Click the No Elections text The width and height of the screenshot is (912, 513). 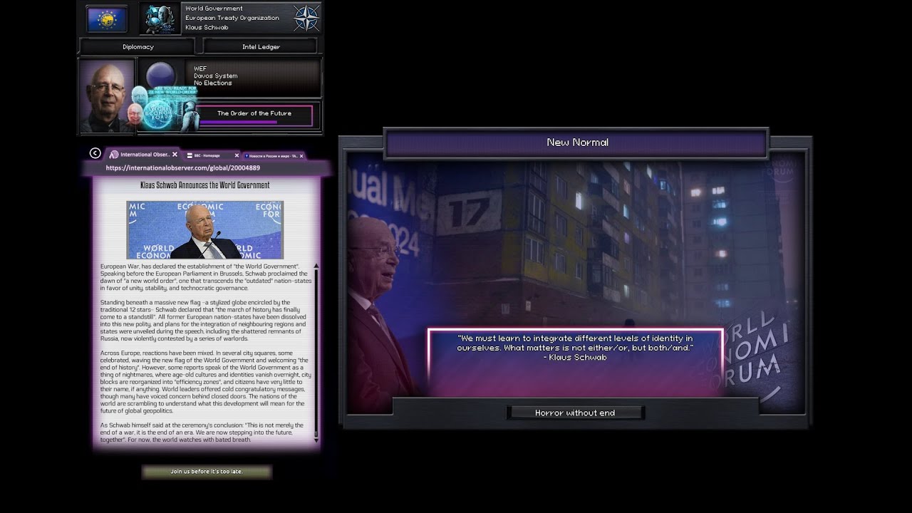tap(213, 83)
